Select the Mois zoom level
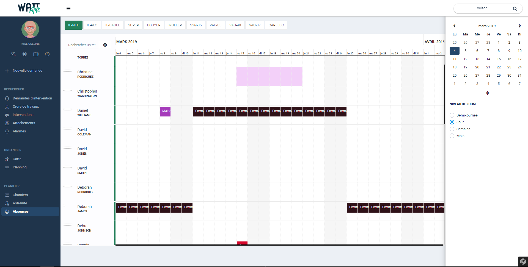 pyautogui.click(x=452, y=136)
